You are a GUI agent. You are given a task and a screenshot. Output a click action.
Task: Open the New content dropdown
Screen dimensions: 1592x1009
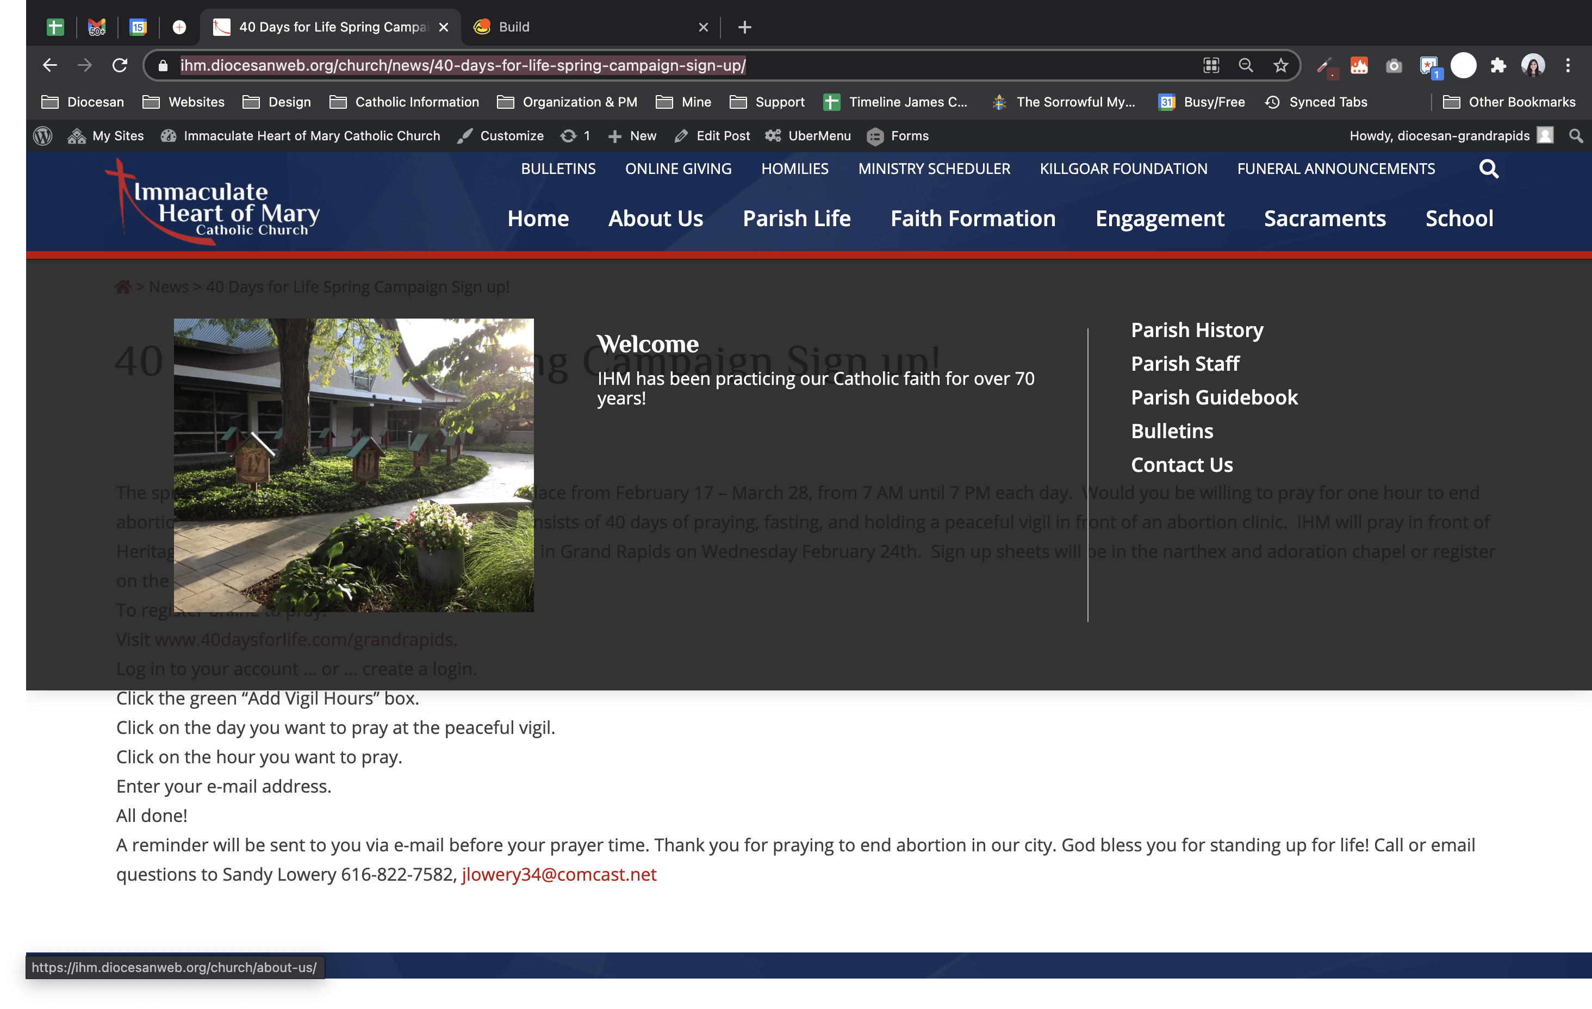[x=632, y=135]
